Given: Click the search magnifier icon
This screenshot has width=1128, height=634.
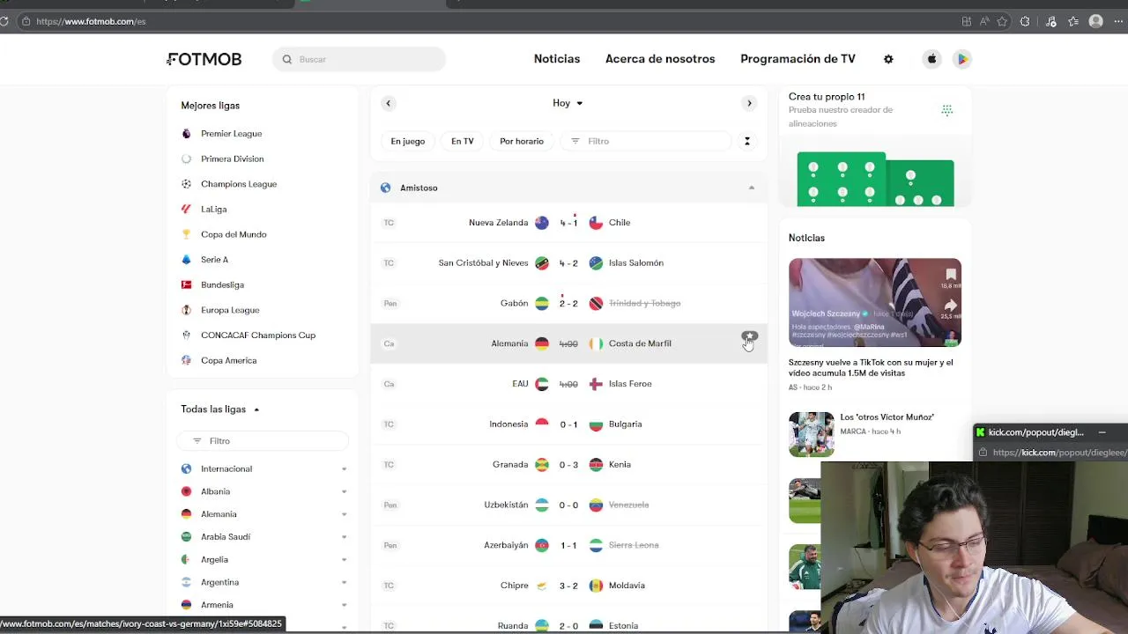Looking at the screenshot, I should tap(287, 59).
